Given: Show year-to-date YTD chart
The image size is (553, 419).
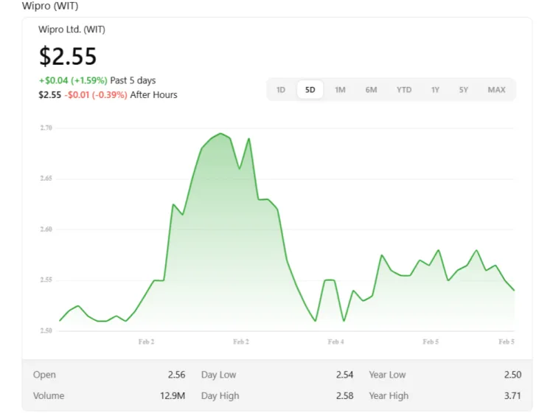Looking at the screenshot, I should [404, 90].
